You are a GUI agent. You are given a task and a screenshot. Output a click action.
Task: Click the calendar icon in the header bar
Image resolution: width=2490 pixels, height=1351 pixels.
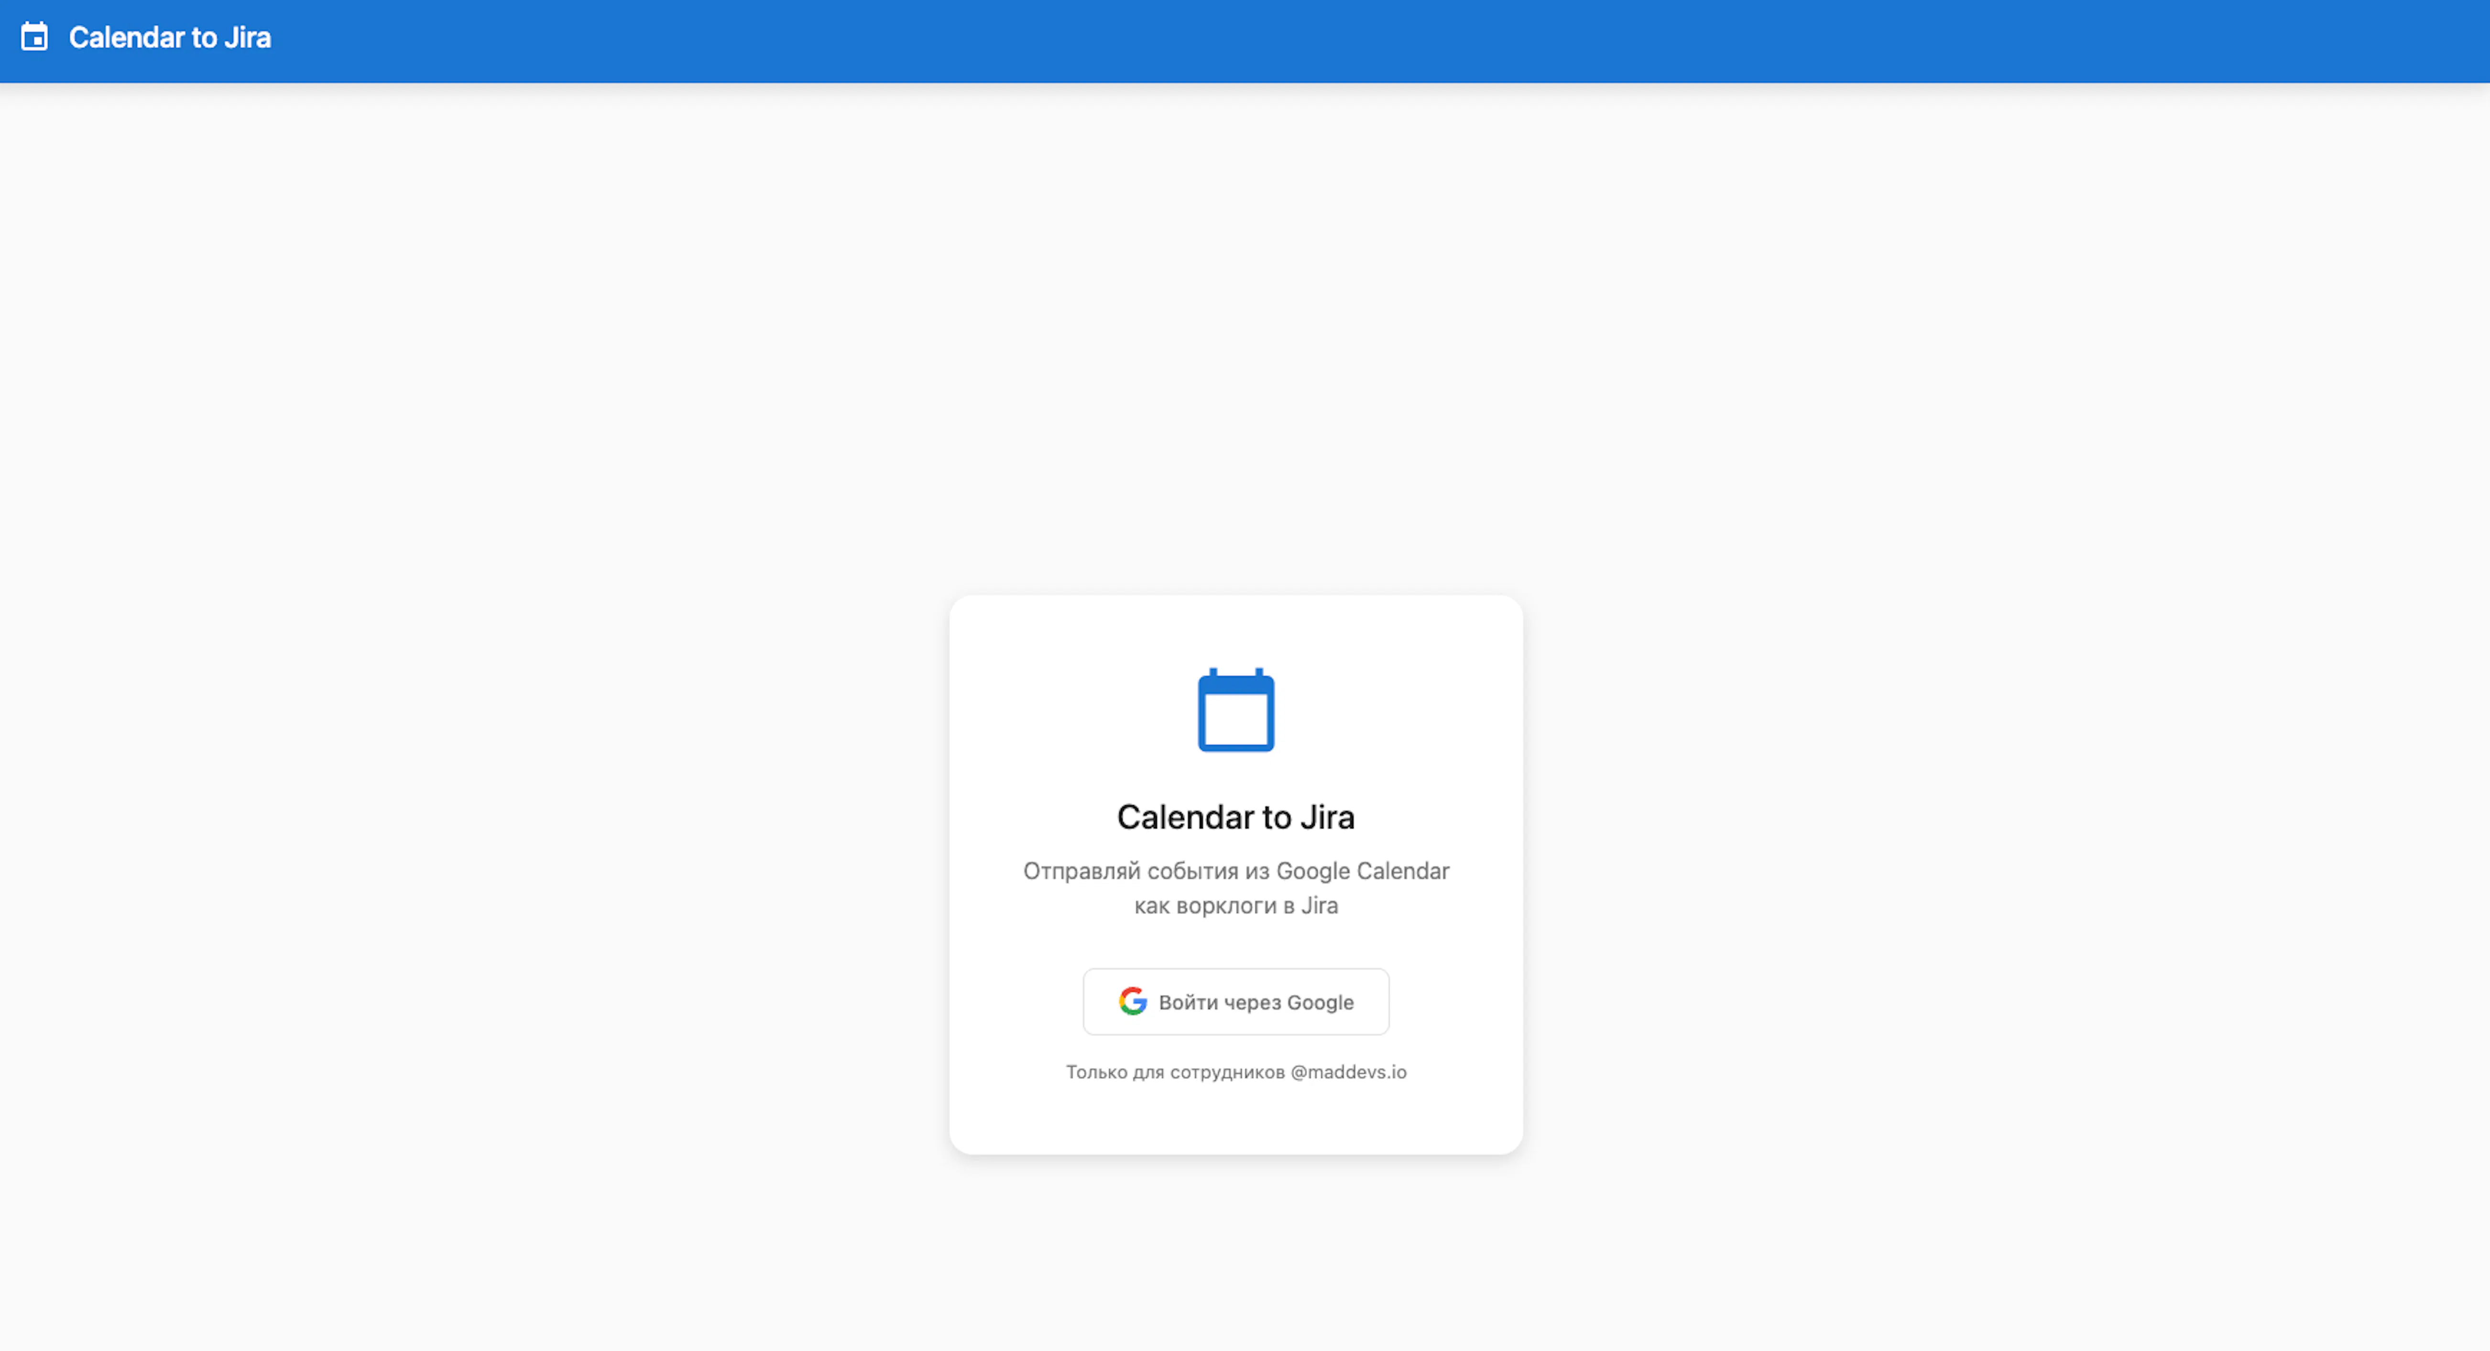pyautogui.click(x=35, y=38)
